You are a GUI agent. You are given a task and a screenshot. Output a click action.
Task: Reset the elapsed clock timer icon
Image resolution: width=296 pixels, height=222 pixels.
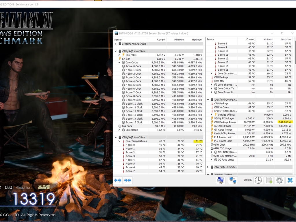coord(258,180)
